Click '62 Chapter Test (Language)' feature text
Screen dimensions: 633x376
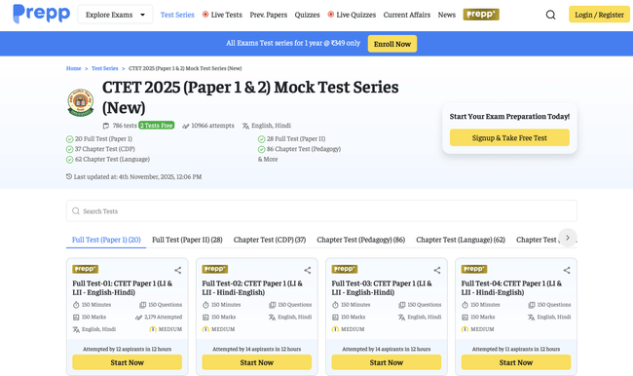click(x=112, y=159)
